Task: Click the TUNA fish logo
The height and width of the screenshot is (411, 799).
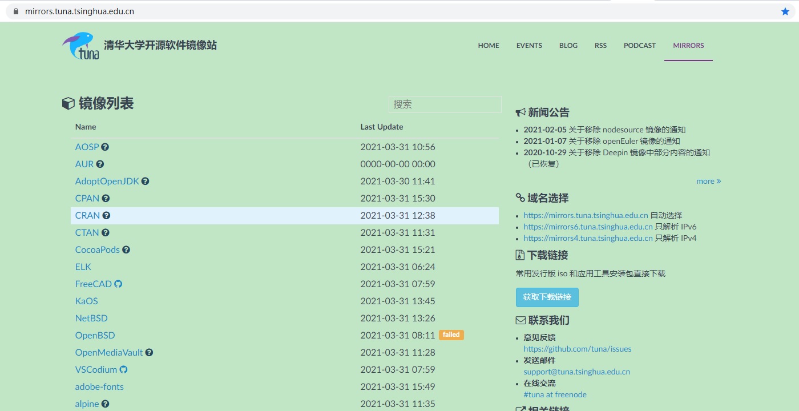Action: [x=80, y=46]
